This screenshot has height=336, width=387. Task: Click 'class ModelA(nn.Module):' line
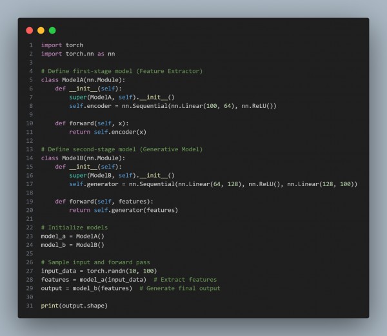tap(83, 80)
